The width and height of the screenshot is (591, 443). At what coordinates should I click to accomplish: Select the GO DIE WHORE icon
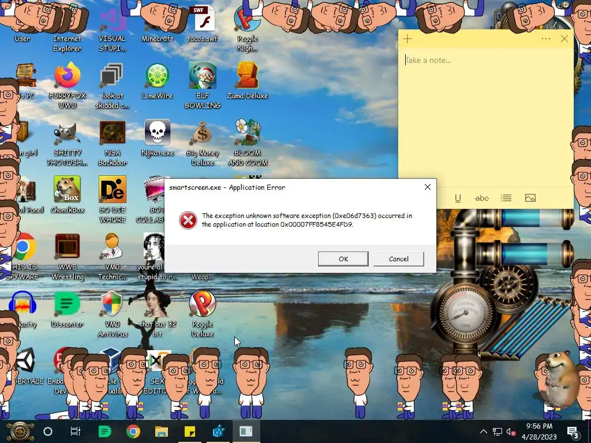[x=112, y=200]
